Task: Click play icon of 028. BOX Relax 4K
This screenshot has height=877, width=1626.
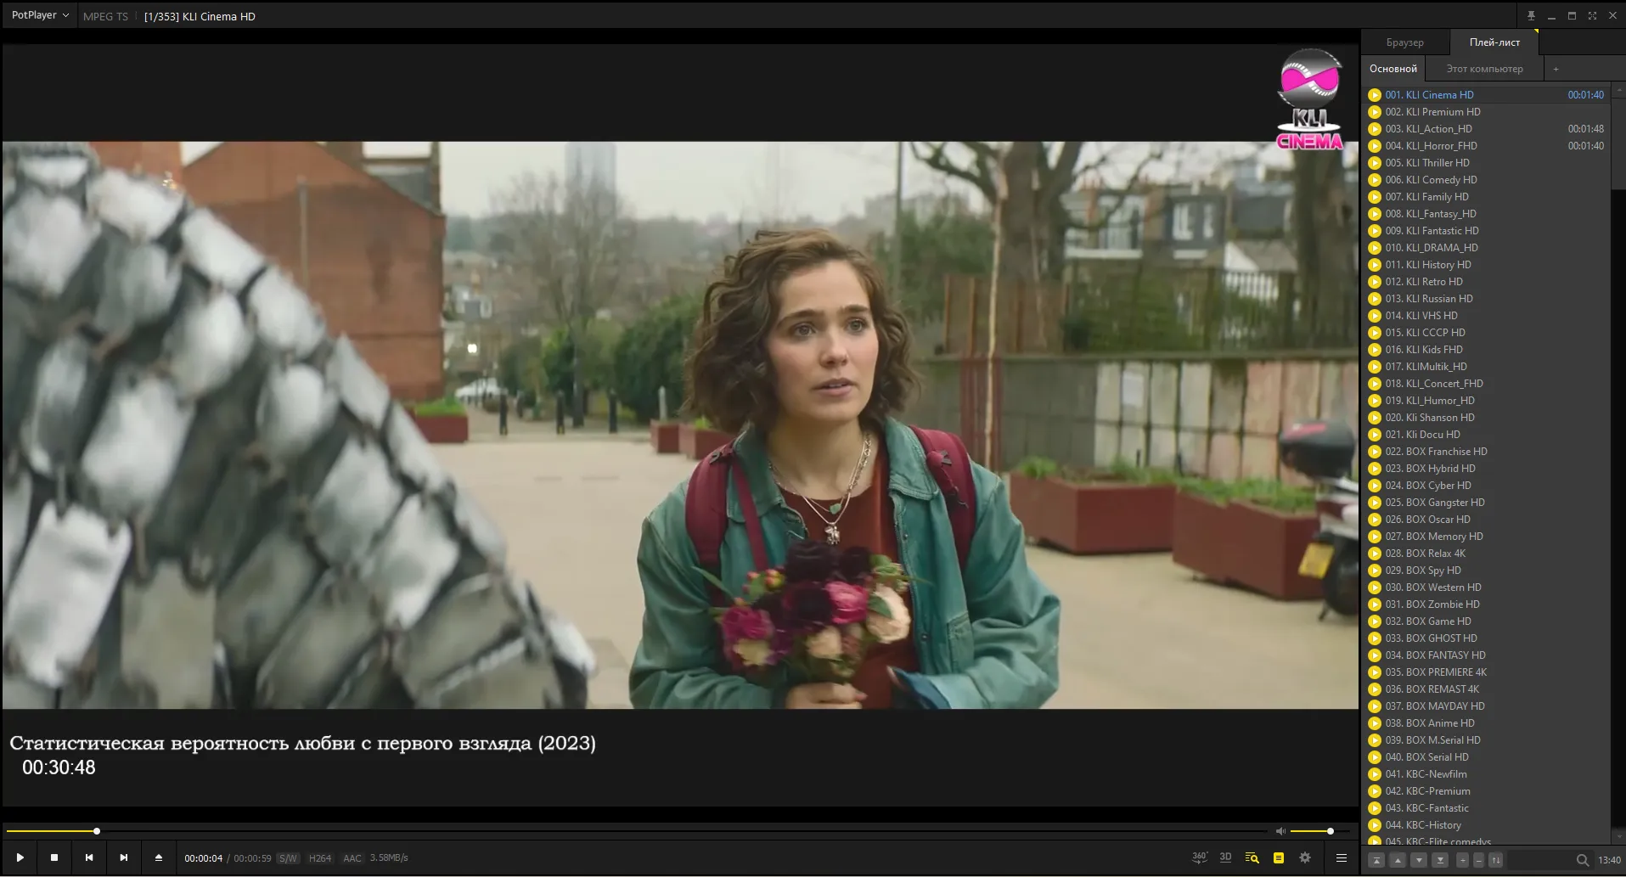Action: tap(1375, 554)
